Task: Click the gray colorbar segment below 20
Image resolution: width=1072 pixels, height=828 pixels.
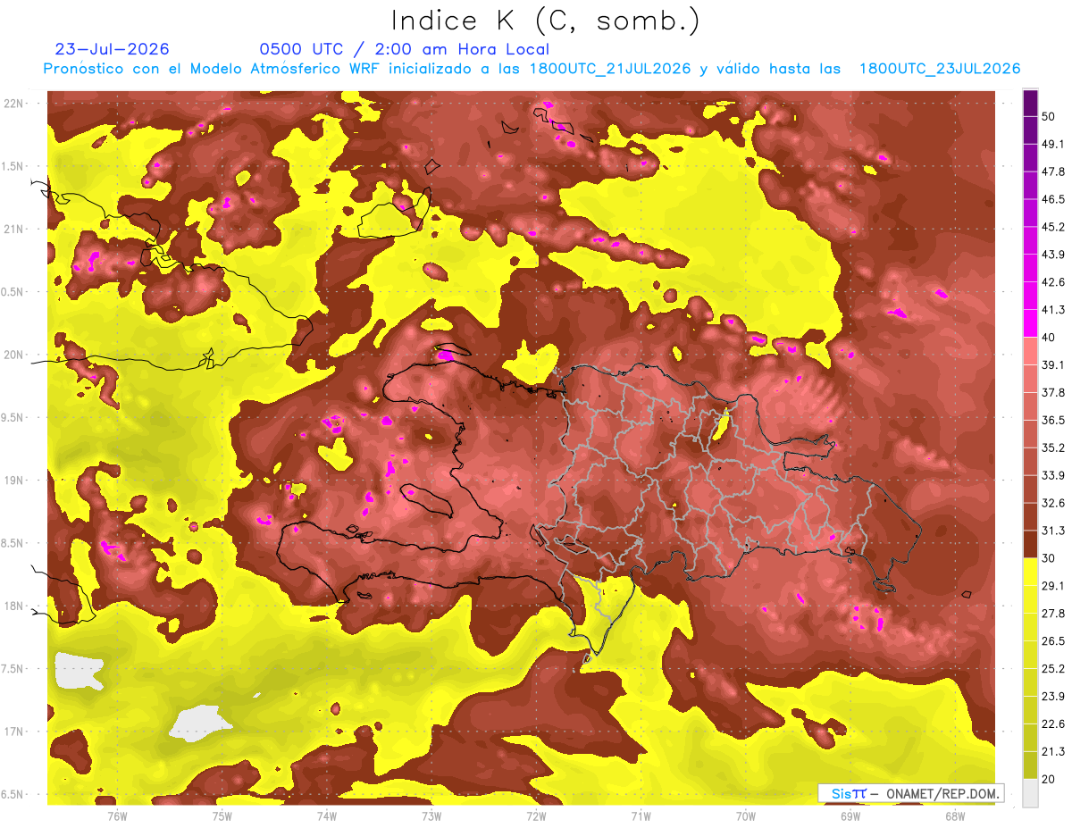Action: click(x=1030, y=793)
